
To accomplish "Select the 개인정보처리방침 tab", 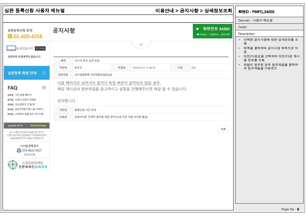I will [x=38, y=126].
